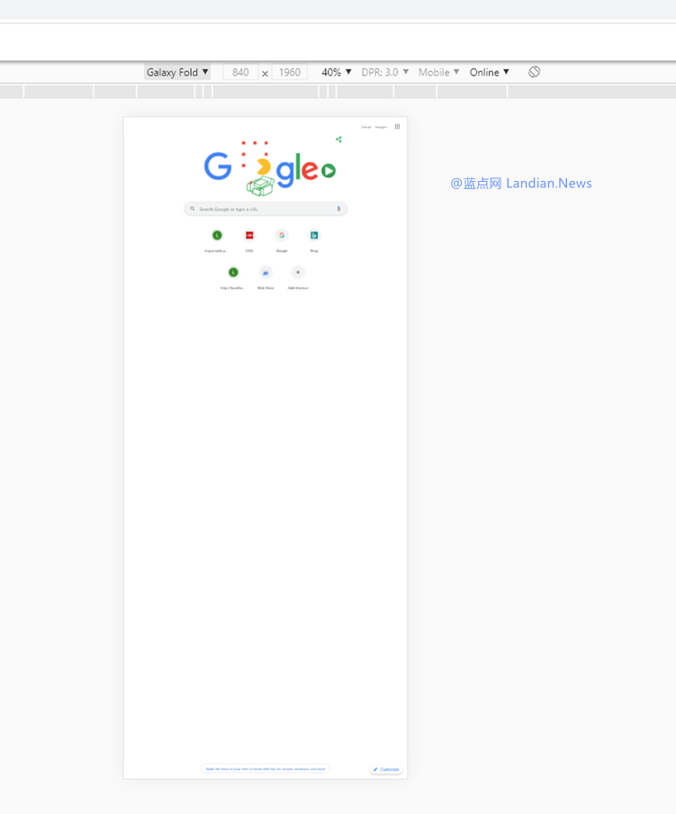Play the Google doodle with green play button

329,170
